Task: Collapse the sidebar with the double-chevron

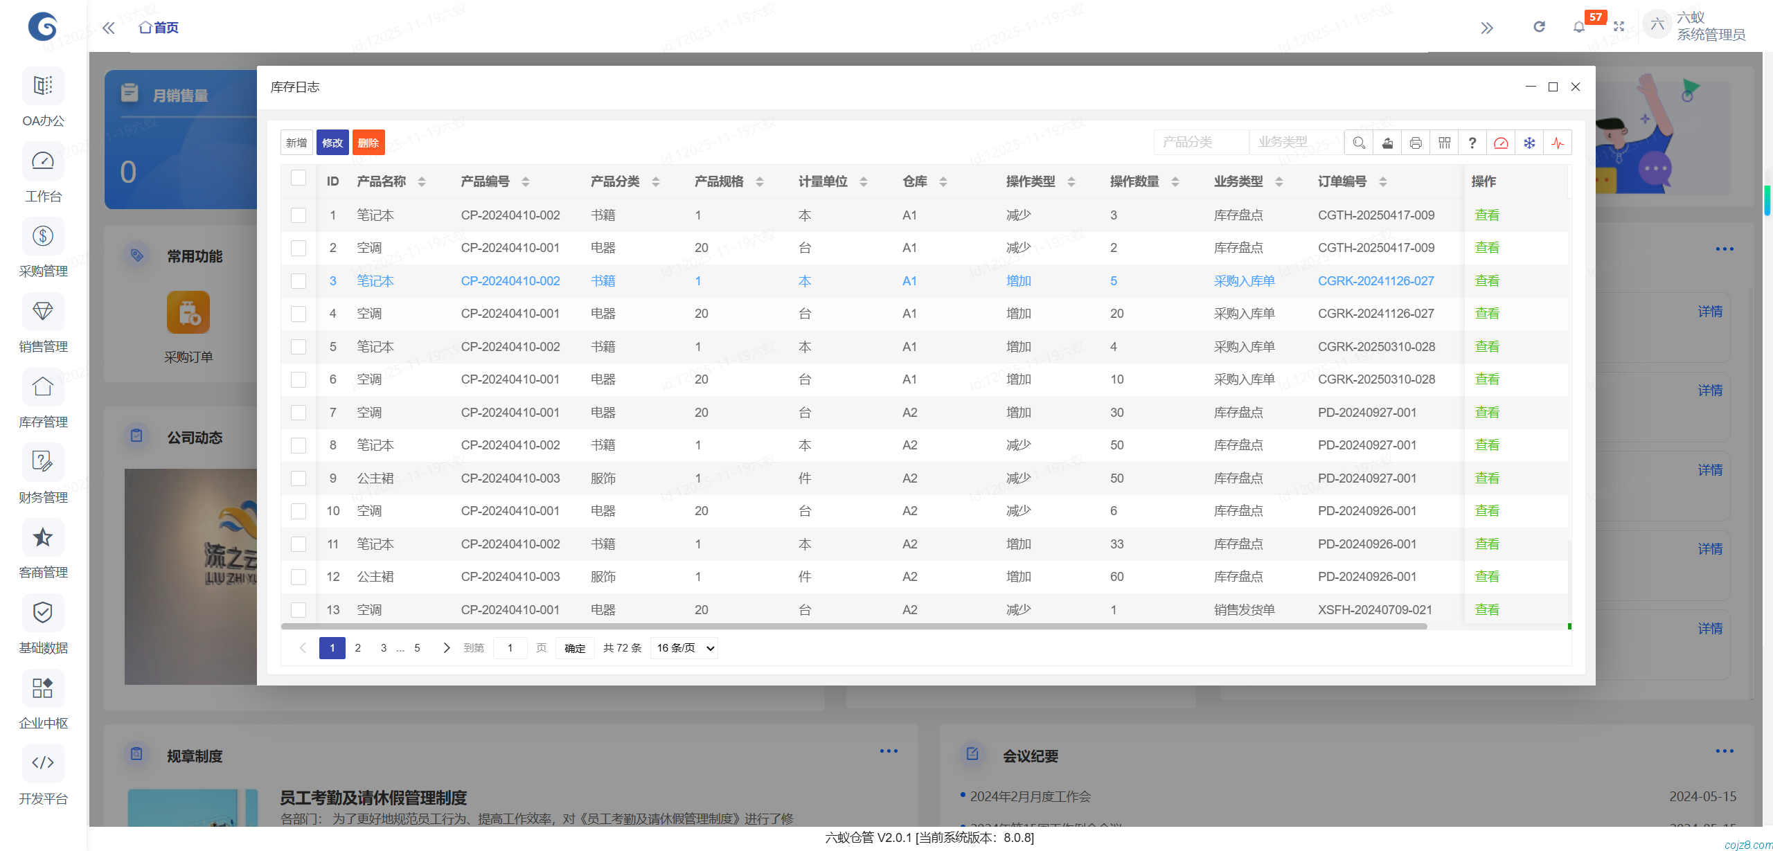Action: point(108,27)
